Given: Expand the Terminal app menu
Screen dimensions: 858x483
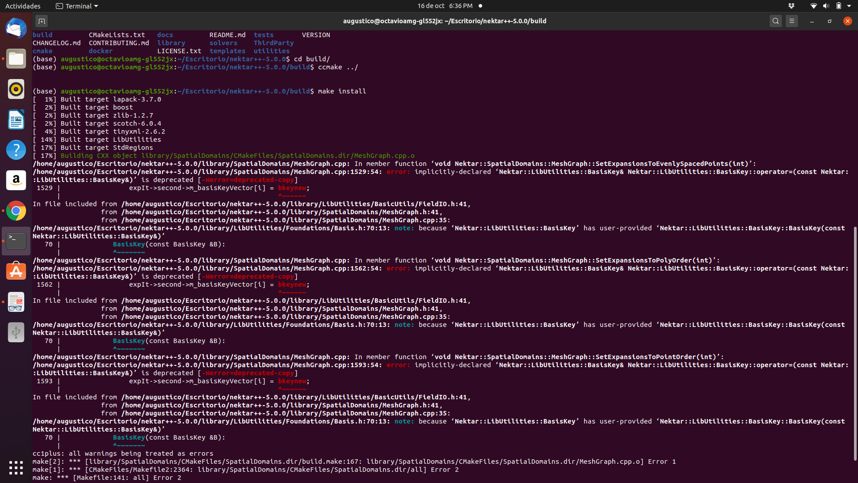Looking at the screenshot, I should click(x=77, y=6).
